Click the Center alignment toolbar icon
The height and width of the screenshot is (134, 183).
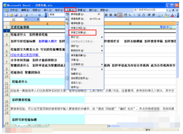point(111,15)
